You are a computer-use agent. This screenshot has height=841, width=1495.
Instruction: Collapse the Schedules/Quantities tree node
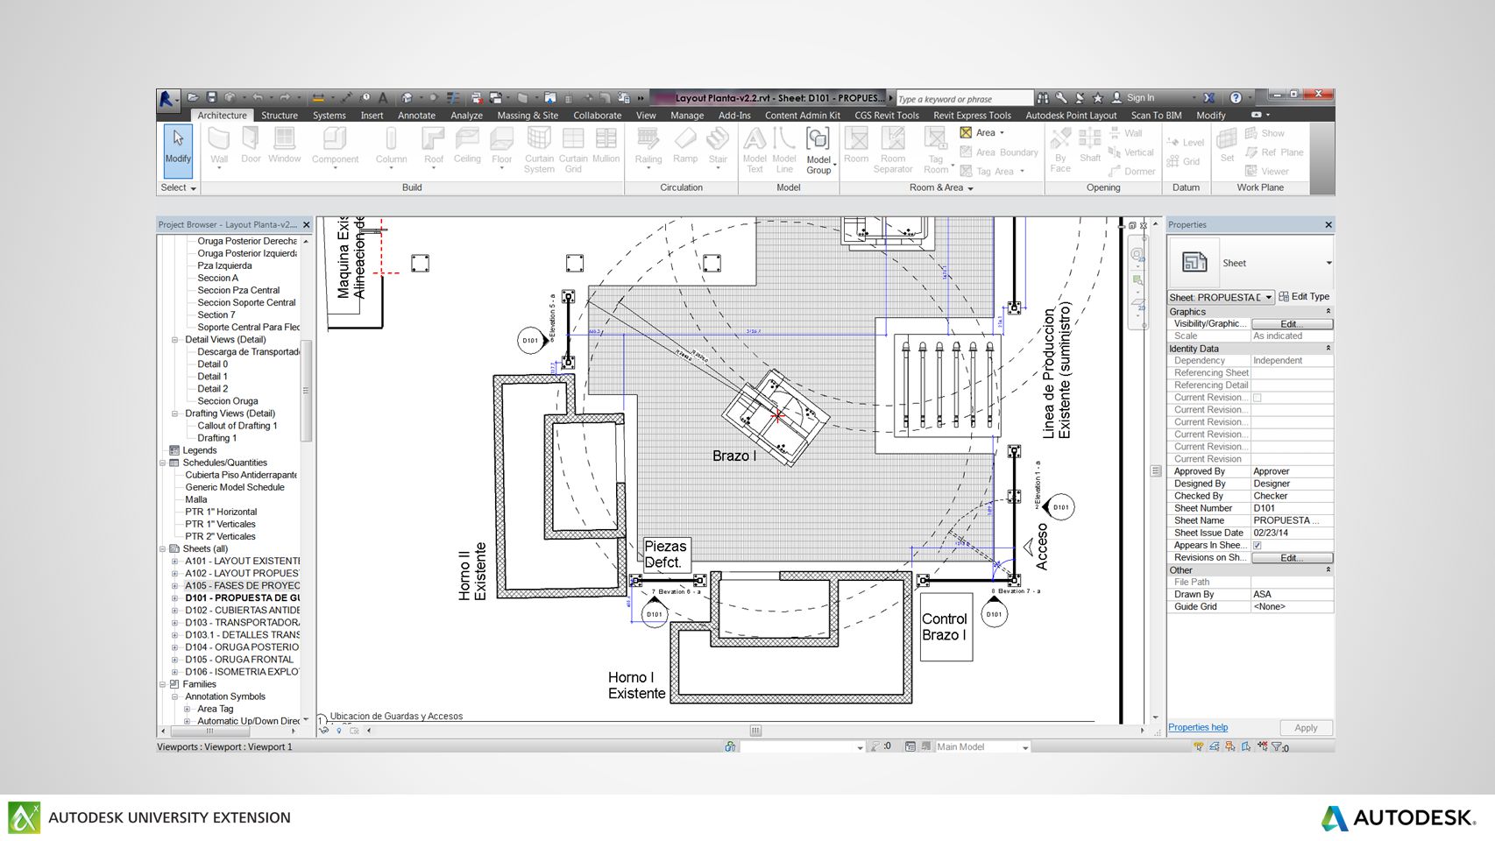(163, 463)
